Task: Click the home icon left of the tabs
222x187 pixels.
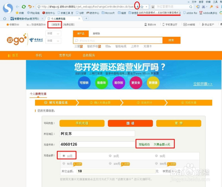Action: [5, 19]
